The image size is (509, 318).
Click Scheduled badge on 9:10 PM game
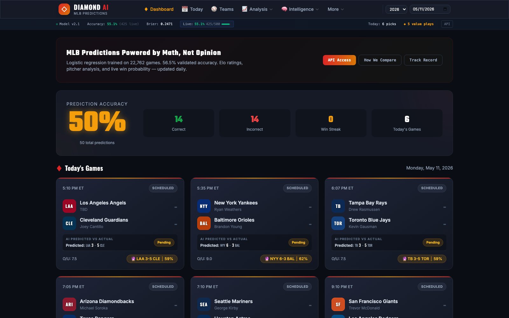[x=432, y=287]
